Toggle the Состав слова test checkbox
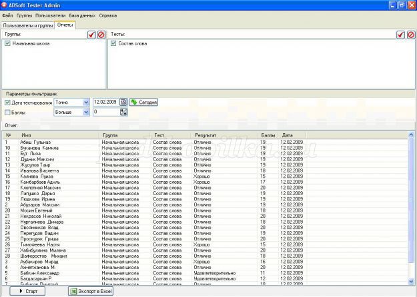 (x=113, y=43)
